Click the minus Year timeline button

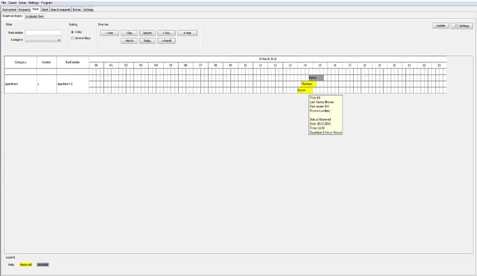coord(109,33)
